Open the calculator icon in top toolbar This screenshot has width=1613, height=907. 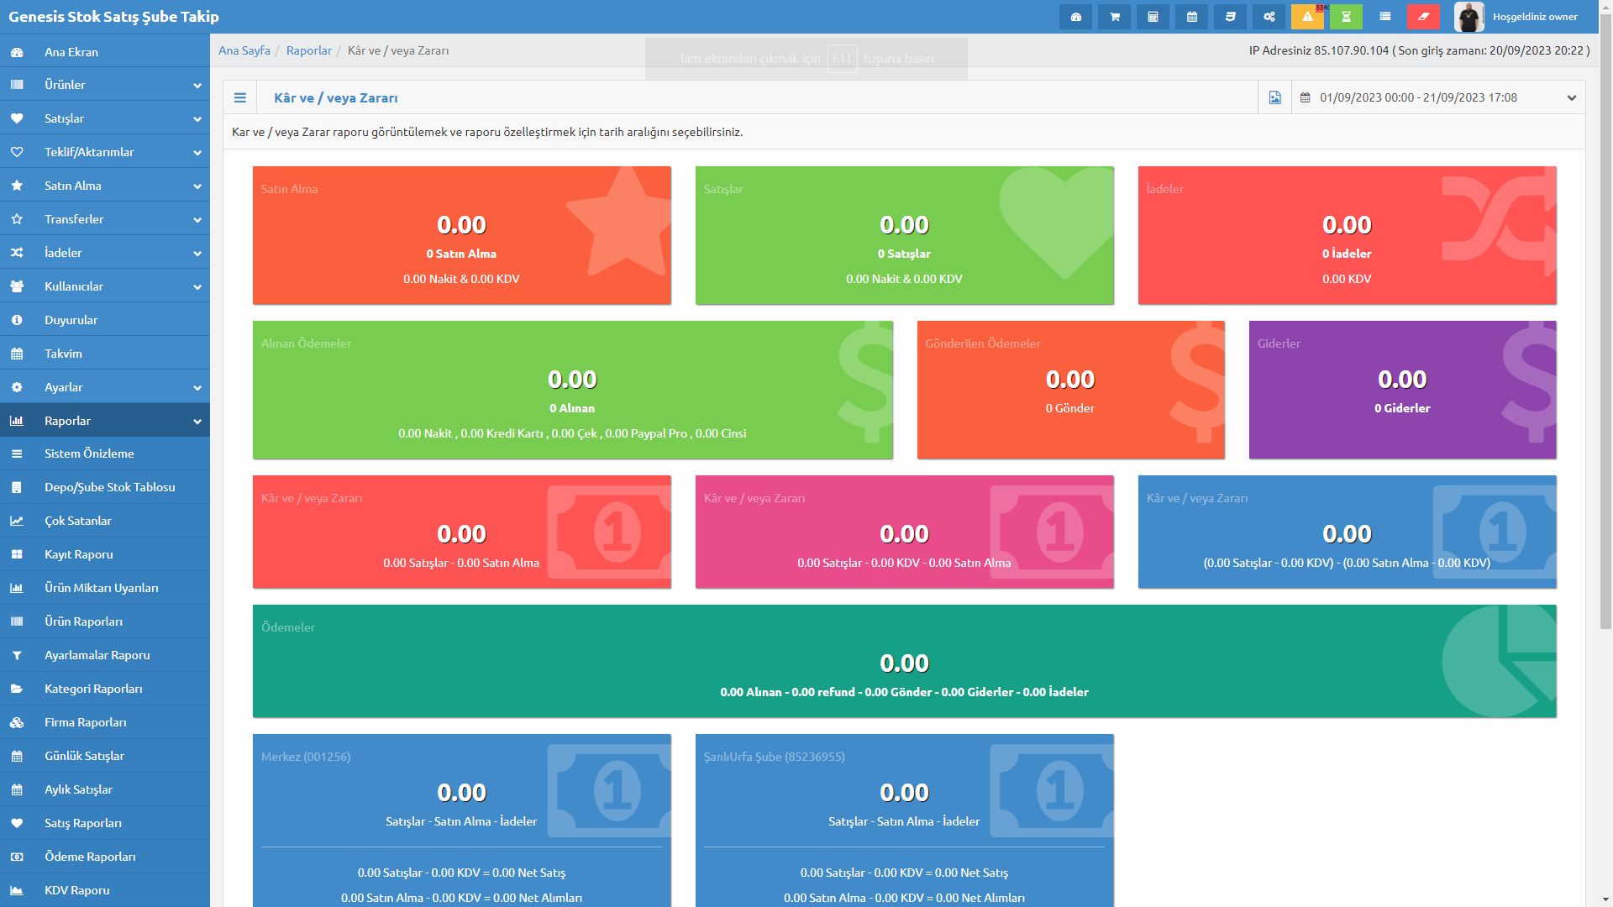coord(1153,17)
